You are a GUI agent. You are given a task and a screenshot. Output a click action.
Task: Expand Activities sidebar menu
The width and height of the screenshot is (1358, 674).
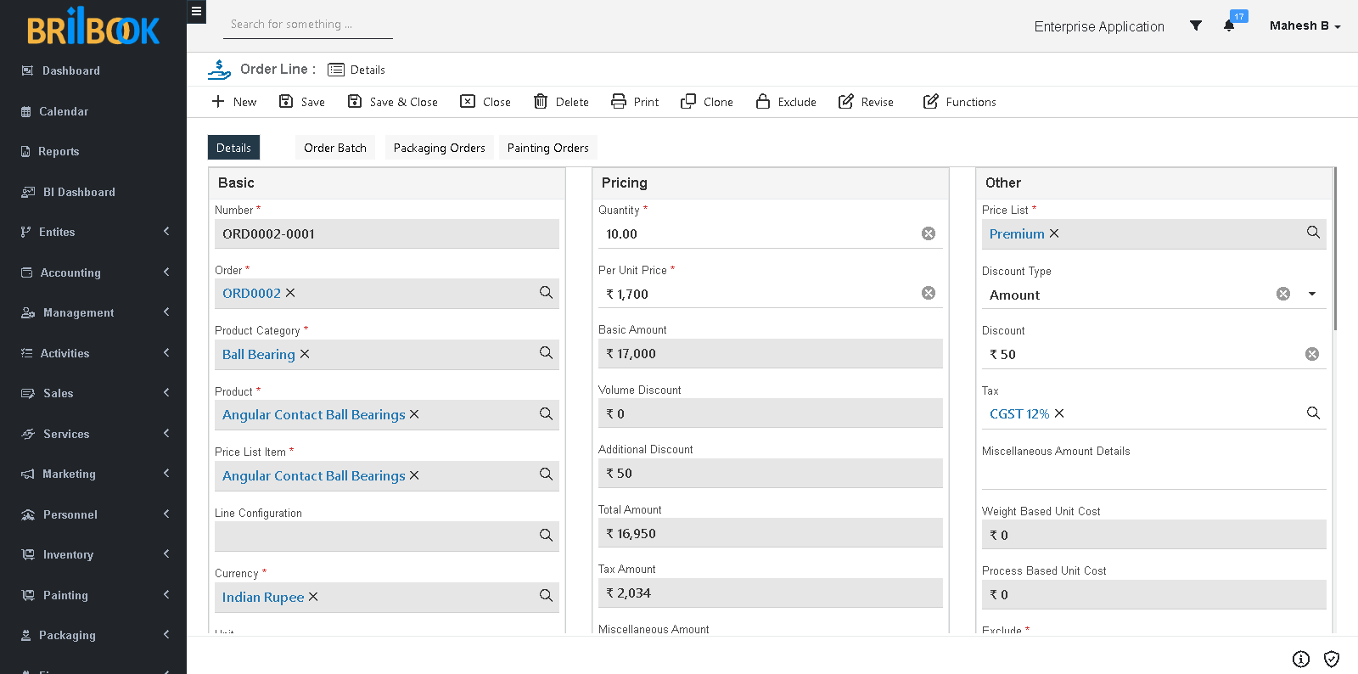[93, 353]
